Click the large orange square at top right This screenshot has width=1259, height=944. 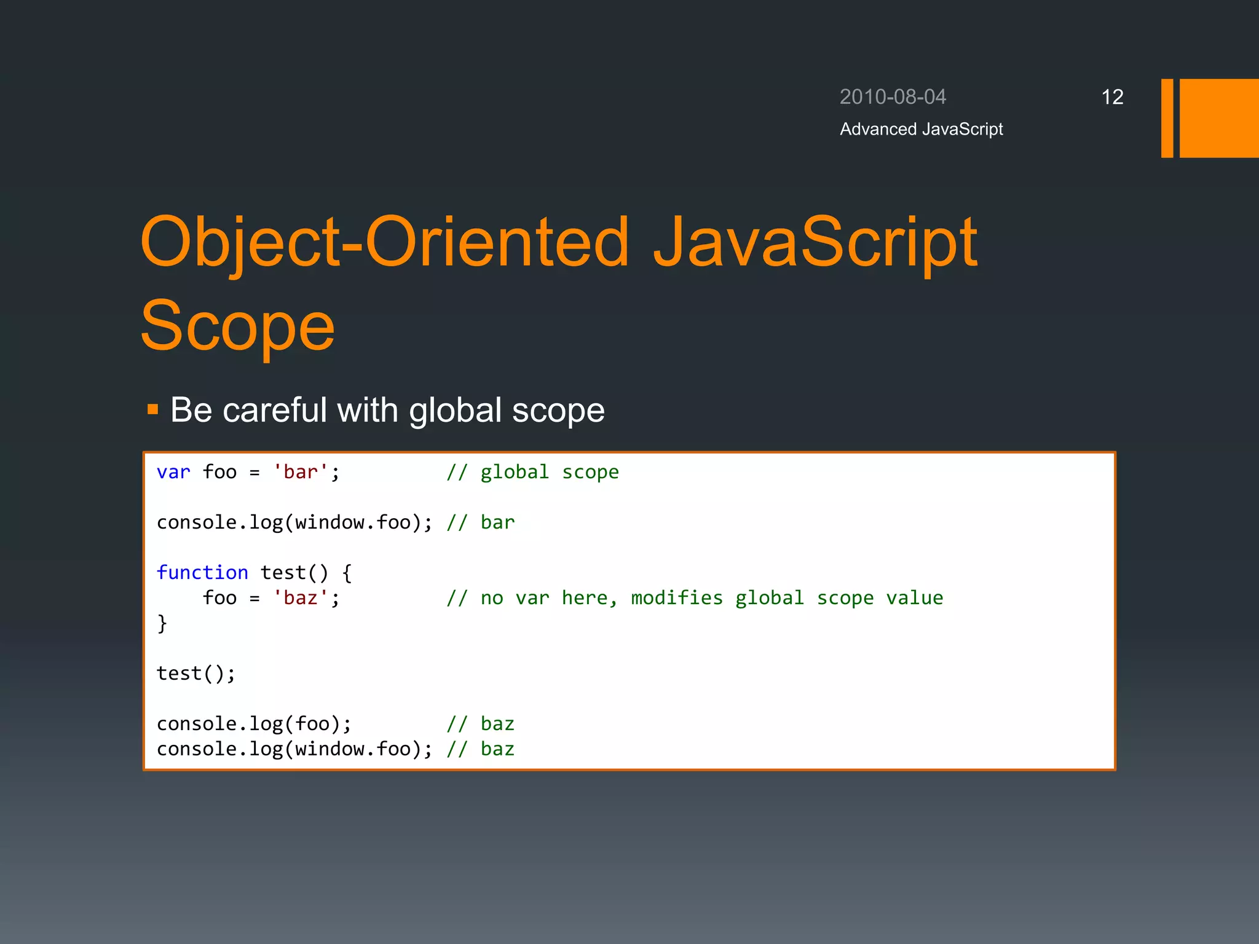point(1218,118)
